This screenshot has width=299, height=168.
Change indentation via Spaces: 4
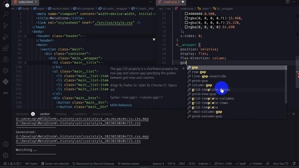point(158,164)
